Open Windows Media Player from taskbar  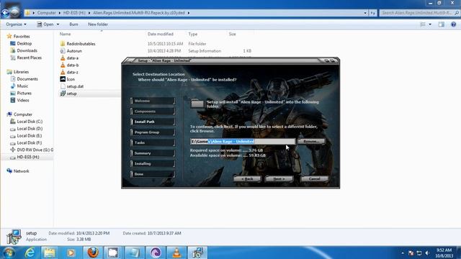(71, 253)
